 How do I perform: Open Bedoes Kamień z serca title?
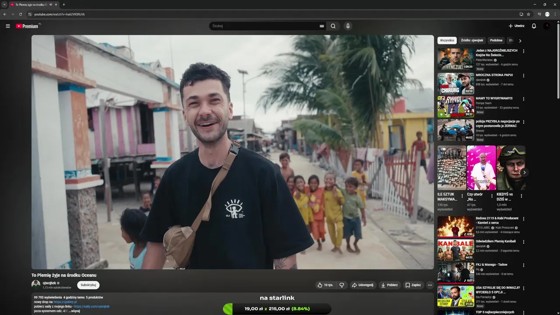497,220
